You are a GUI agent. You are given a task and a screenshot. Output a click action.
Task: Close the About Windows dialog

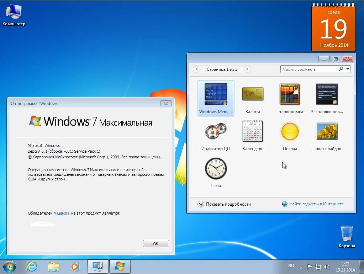(x=166, y=103)
